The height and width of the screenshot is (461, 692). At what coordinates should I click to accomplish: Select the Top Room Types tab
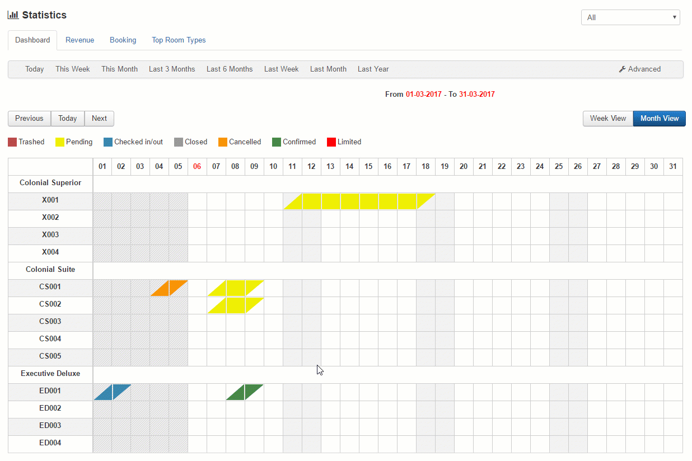coord(179,40)
